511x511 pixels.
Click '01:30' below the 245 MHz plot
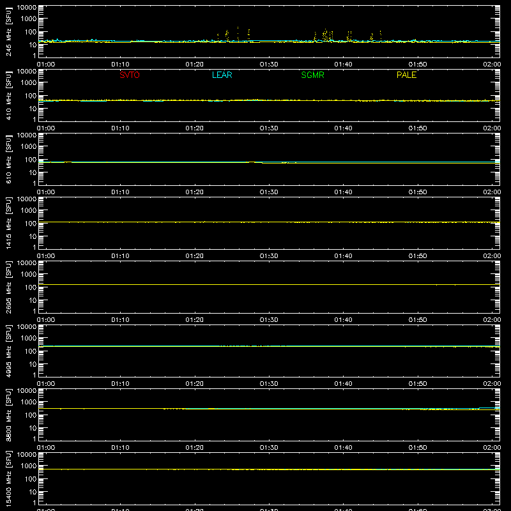pos(269,65)
